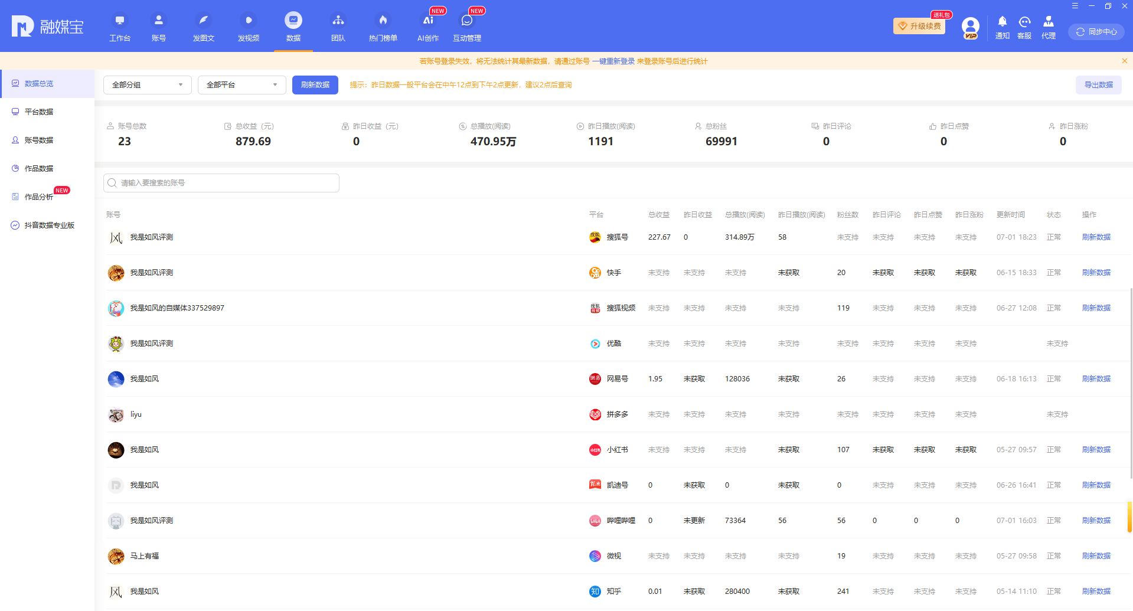The image size is (1133, 611).
Task: Click the 搜狐号 platform icon
Action: tap(595, 237)
